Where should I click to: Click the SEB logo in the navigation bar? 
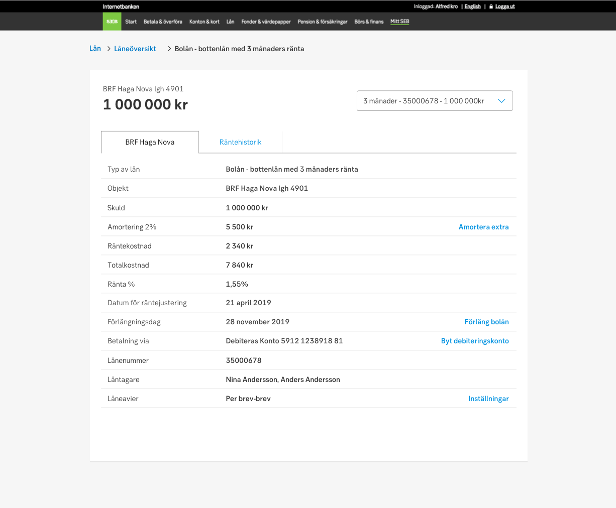tap(111, 21)
